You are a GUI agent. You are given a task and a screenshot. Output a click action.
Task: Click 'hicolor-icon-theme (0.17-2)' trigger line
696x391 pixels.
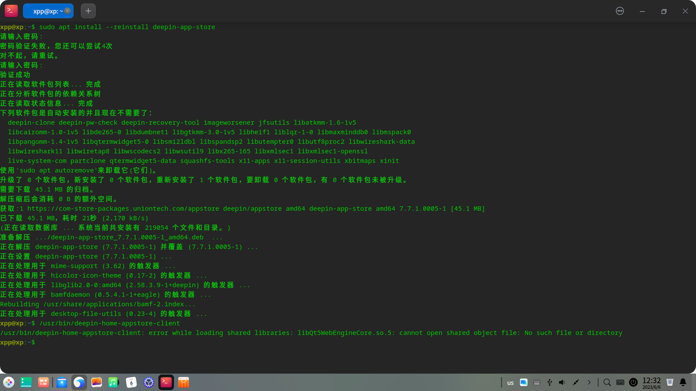tap(103, 275)
